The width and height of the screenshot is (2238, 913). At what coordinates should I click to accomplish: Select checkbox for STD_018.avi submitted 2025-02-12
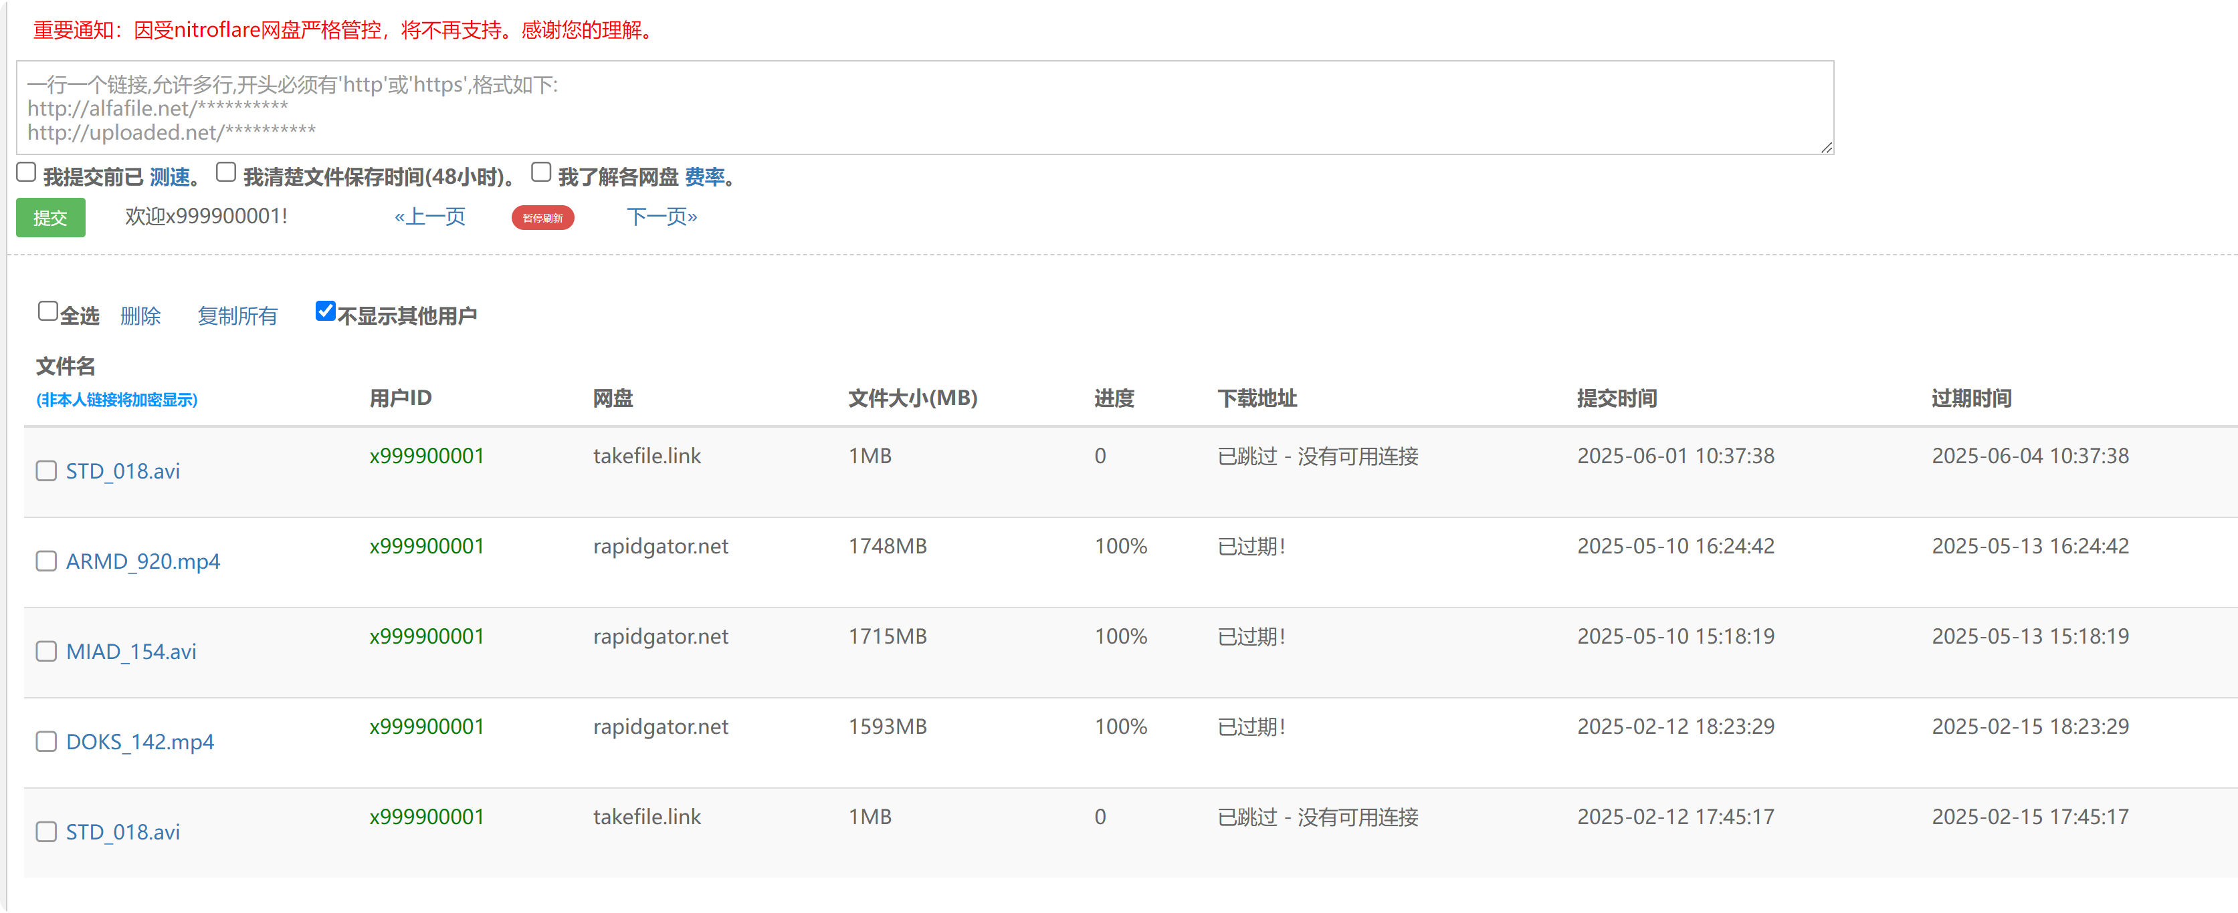click(x=46, y=832)
